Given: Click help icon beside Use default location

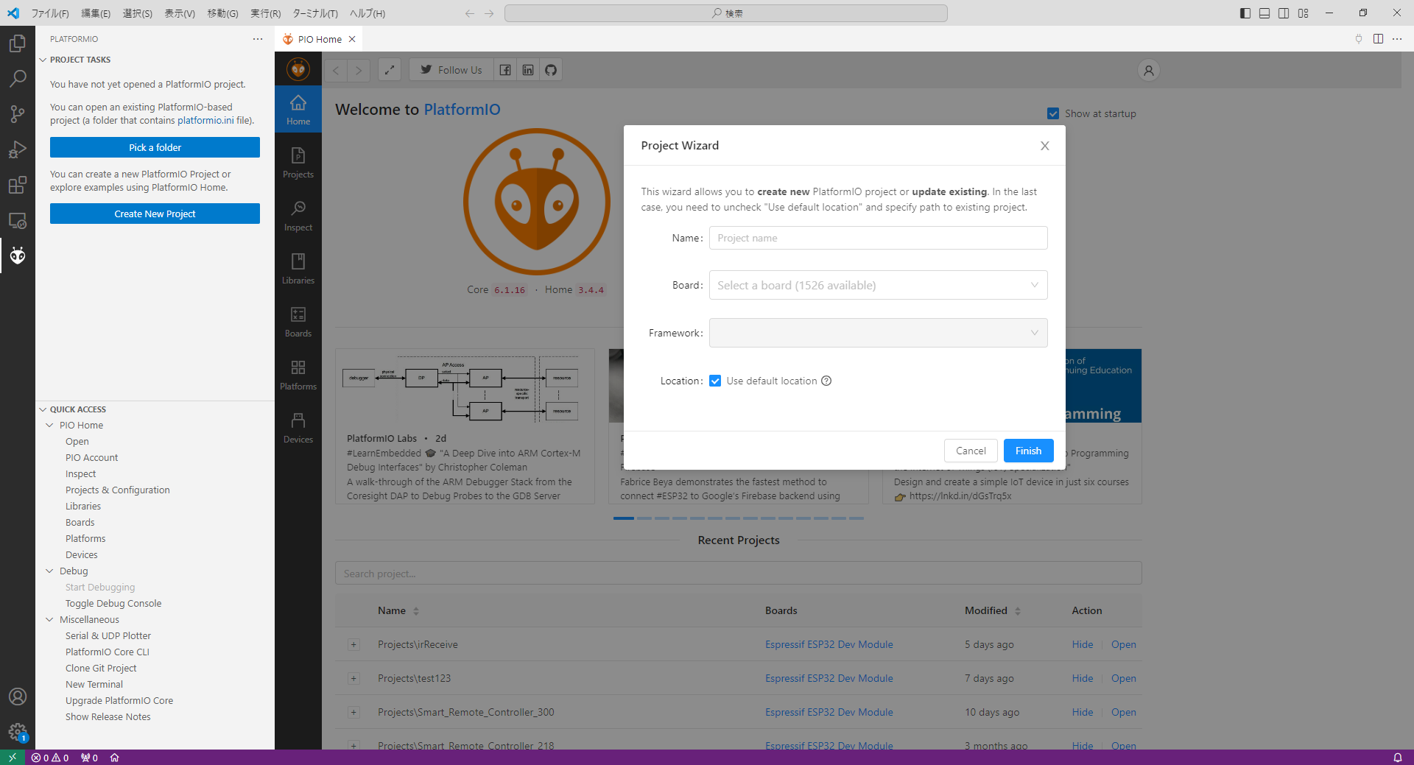Looking at the screenshot, I should coord(826,381).
